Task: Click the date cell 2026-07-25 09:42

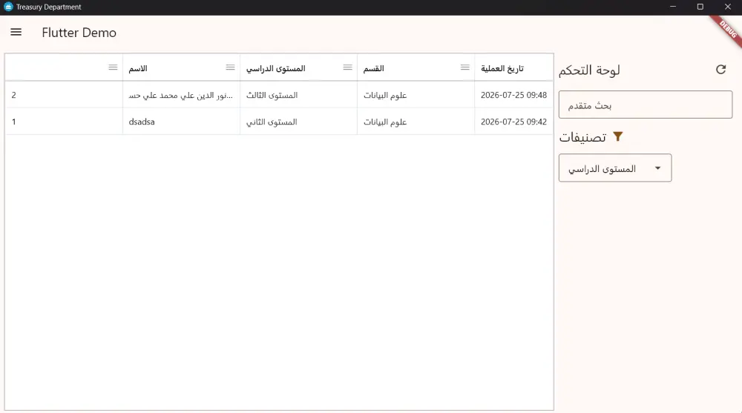Action: 514,122
